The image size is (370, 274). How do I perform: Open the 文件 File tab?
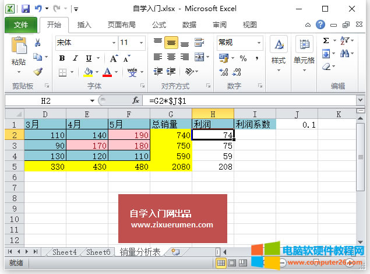tap(21, 25)
